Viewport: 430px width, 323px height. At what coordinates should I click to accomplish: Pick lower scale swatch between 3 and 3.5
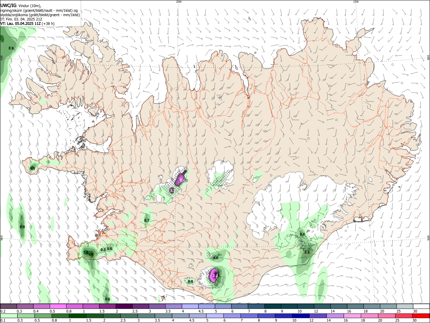click(x=146, y=316)
